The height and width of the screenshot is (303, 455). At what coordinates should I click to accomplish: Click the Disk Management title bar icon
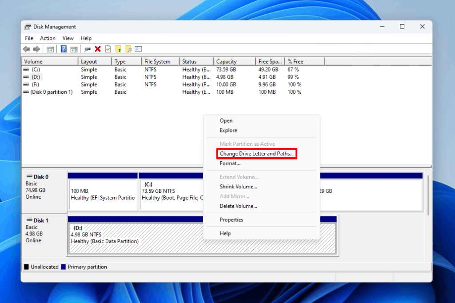[28, 27]
